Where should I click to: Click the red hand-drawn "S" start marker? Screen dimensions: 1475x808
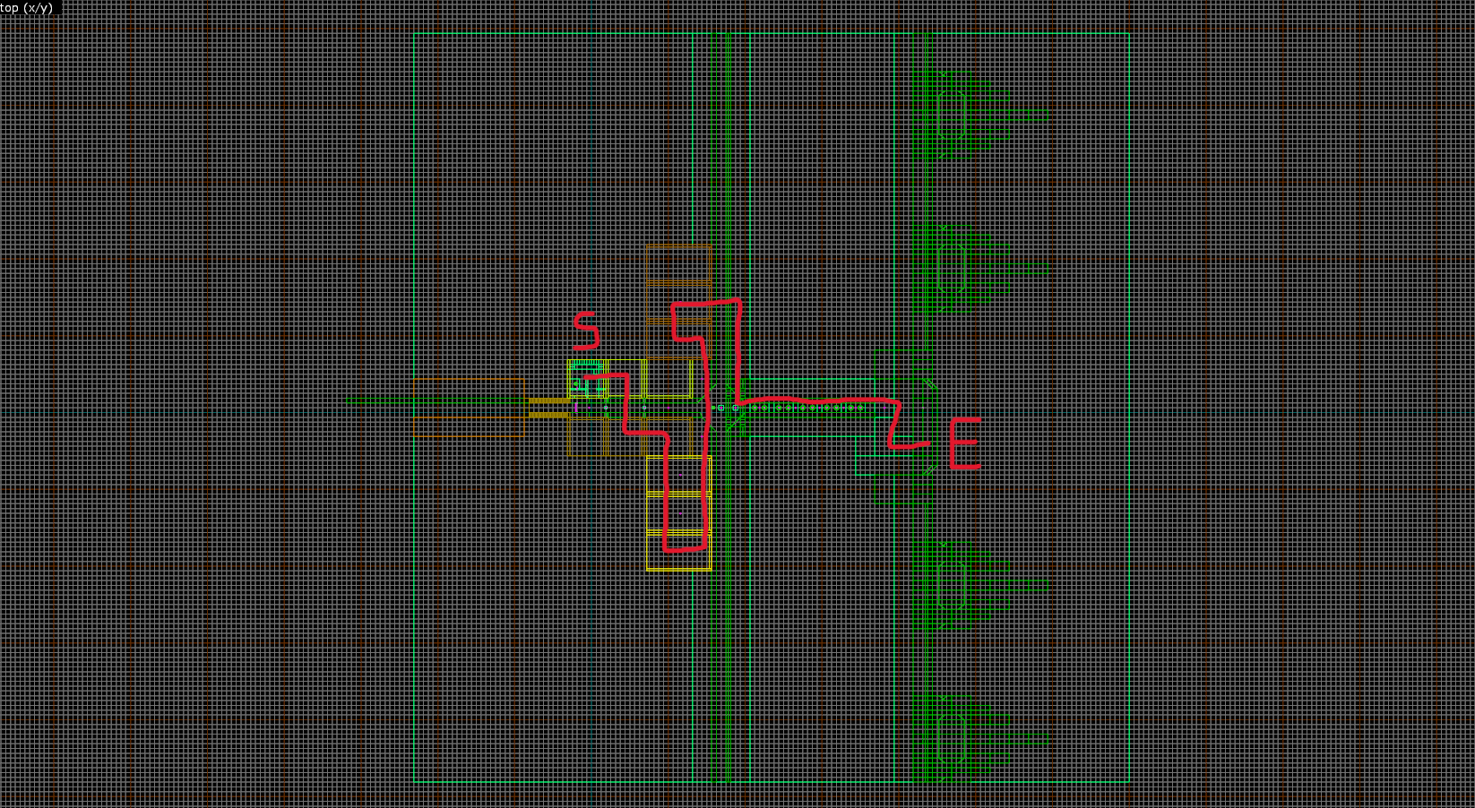[585, 331]
